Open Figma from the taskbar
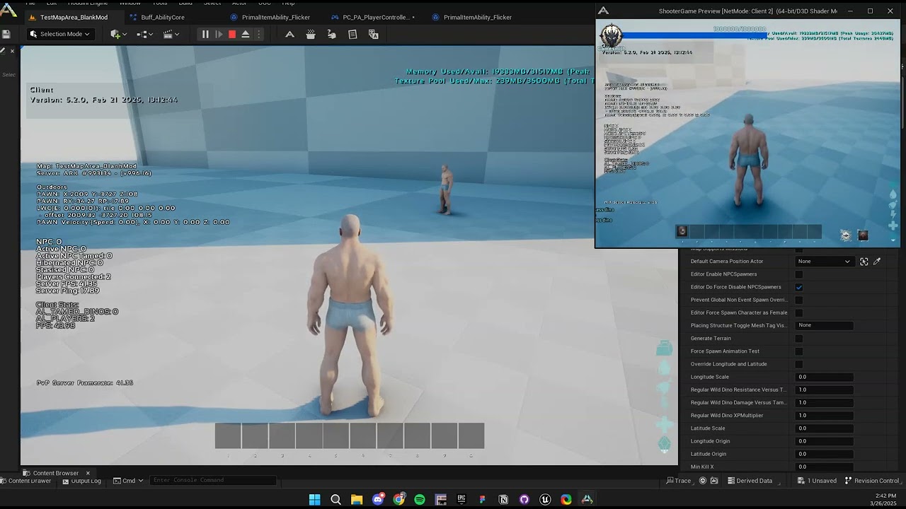Viewport: 906px width, 509px height. [x=483, y=500]
